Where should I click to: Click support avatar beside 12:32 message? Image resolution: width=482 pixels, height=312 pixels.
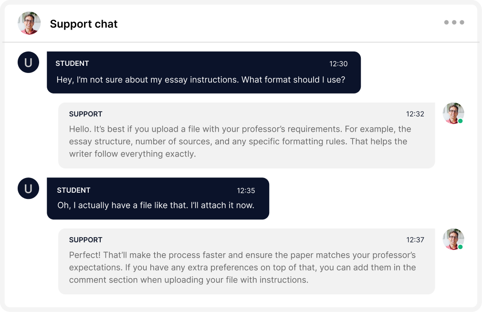pos(453,113)
